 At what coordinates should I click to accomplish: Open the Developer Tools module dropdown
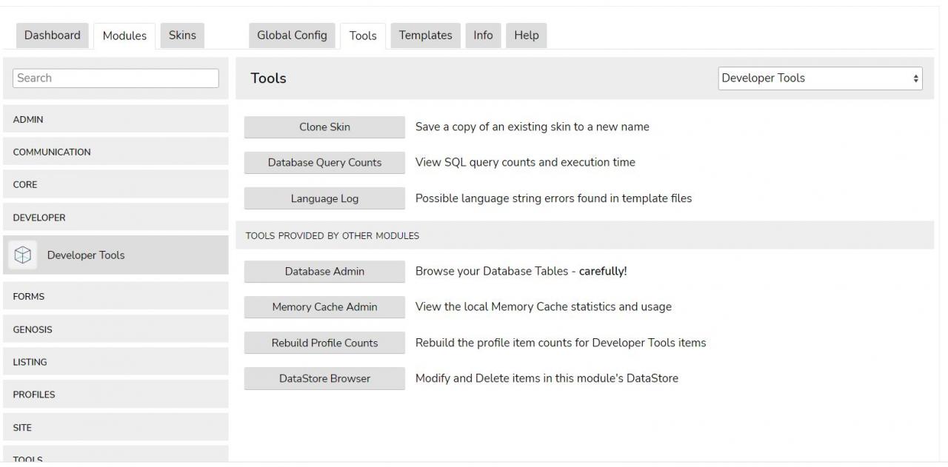coord(820,78)
